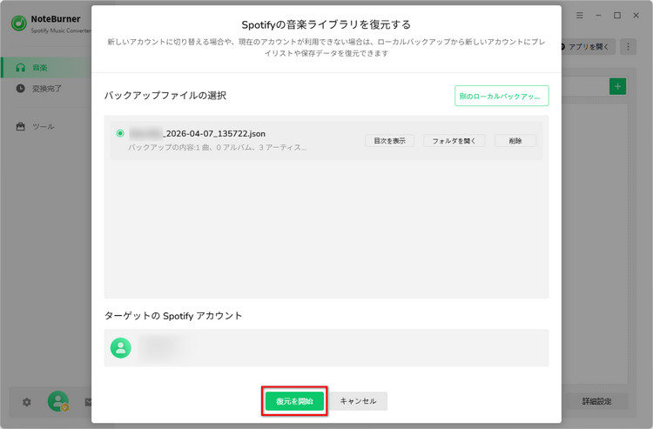Screen dimensions: 653x429
Task: Select the 2026-04-07_135722.json backup radio button
Action: (x=120, y=133)
